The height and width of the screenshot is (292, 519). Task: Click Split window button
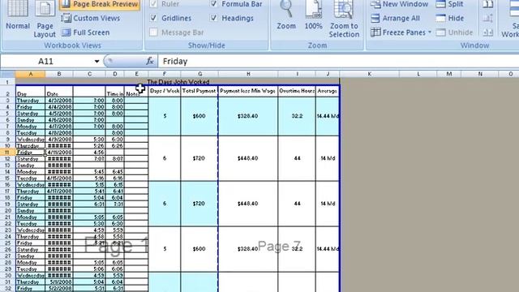point(449,4)
